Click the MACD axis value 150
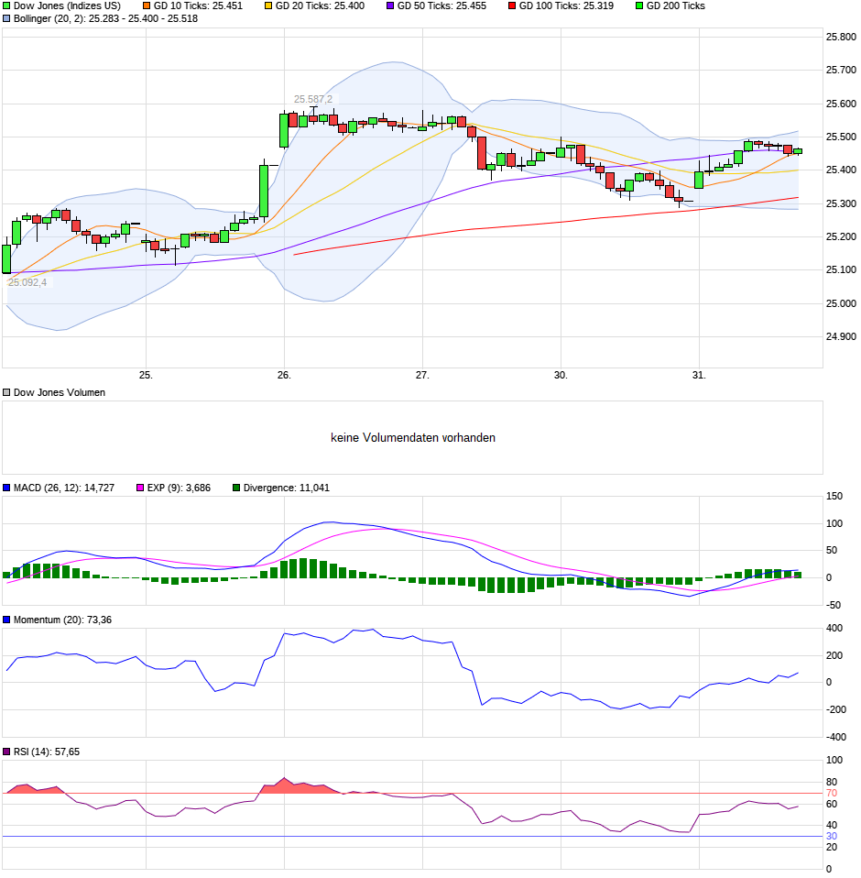The height and width of the screenshot is (878, 861). [834, 496]
